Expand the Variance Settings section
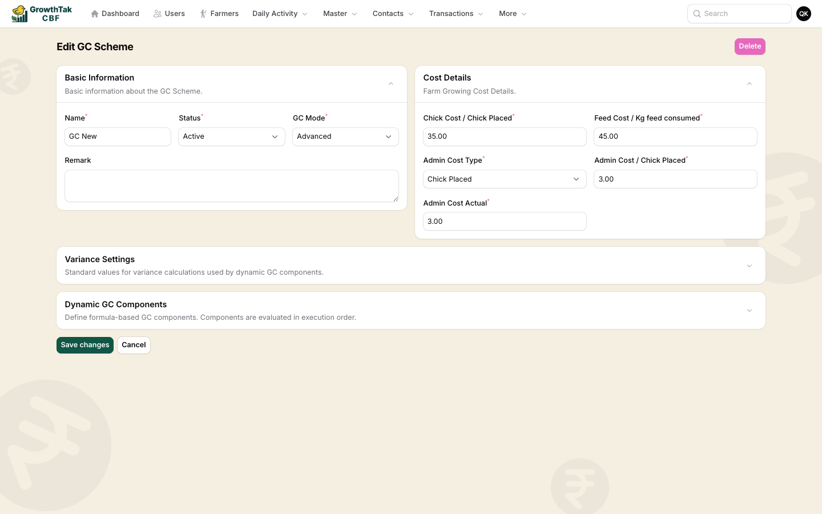Image resolution: width=822 pixels, height=514 pixels. tap(750, 266)
